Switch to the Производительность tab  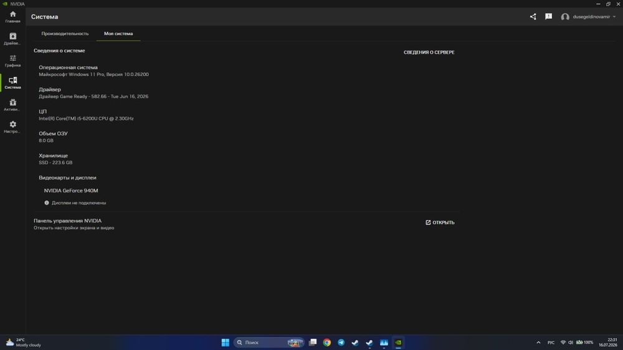click(65, 34)
